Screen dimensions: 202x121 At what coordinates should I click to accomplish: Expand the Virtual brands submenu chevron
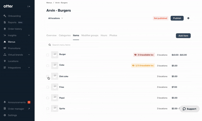tap(29, 55)
